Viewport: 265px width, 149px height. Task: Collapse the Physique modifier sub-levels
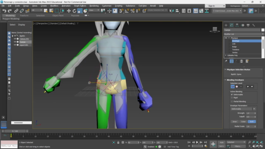pos(229,38)
